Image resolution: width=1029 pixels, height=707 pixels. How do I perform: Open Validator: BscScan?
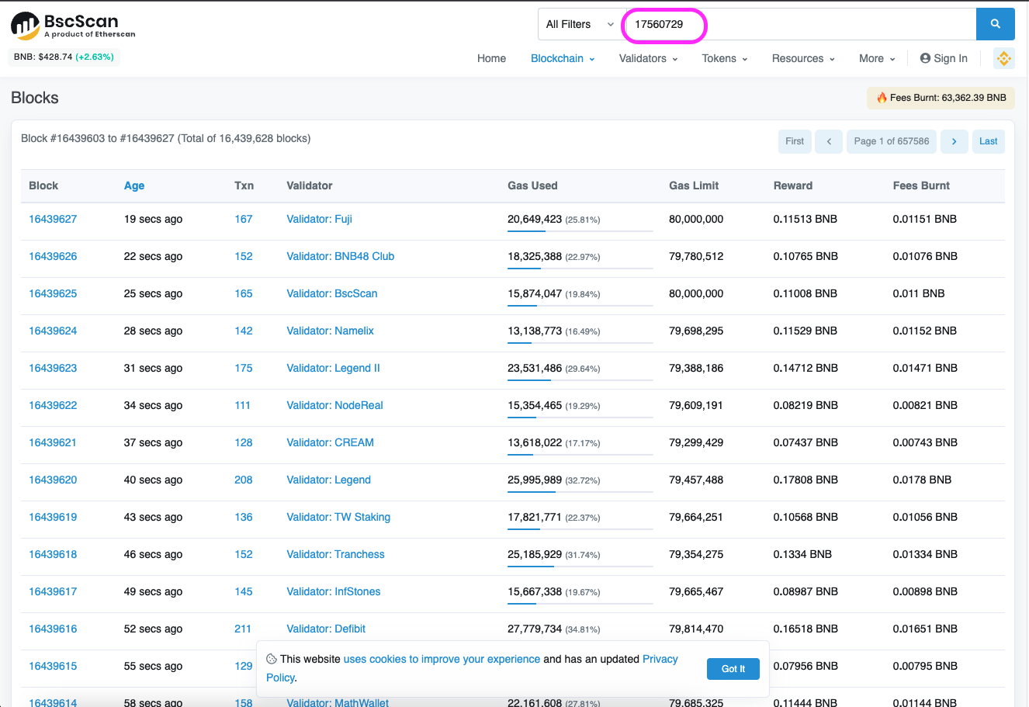point(332,293)
